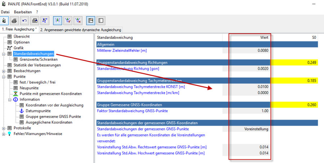This screenshot has height=163, width=324.
Task: Switch to Angemessen gewichtete dynamische Ausgleichung tab
Action: 81,29
